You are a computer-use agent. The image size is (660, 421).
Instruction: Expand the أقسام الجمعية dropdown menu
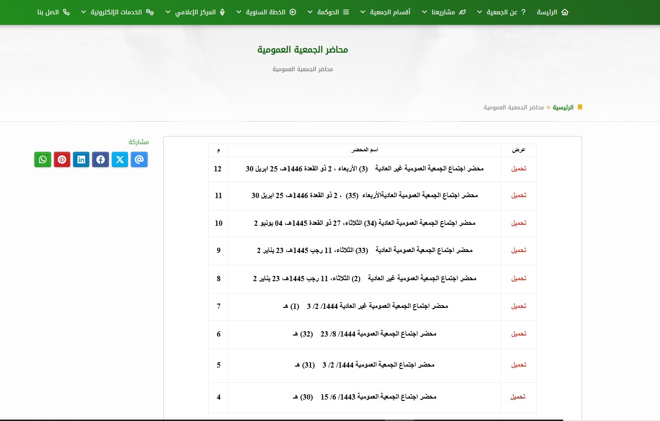(385, 12)
